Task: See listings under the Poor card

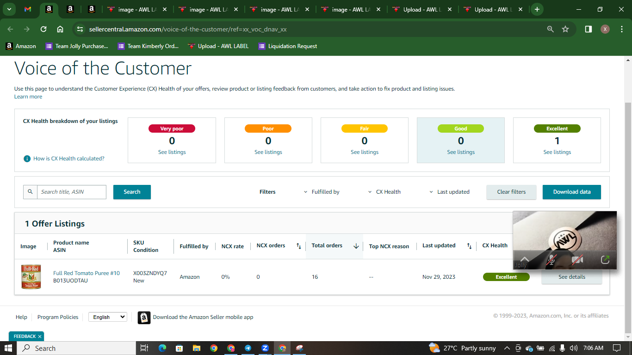Action: [268, 152]
